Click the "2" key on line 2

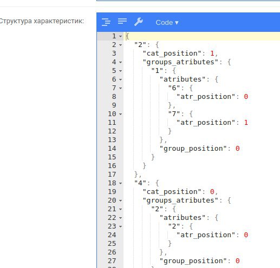click(x=140, y=45)
